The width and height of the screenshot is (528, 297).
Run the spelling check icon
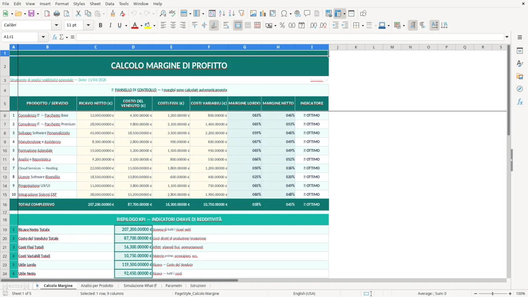[x=172, y=14]
